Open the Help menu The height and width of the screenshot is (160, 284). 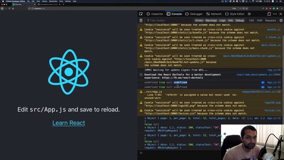click(x=75, y=1)
